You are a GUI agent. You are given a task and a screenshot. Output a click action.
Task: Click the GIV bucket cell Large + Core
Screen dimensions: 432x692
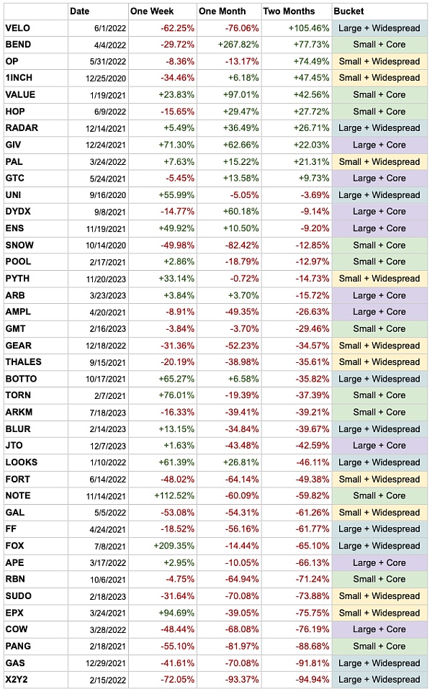point(379,145)
